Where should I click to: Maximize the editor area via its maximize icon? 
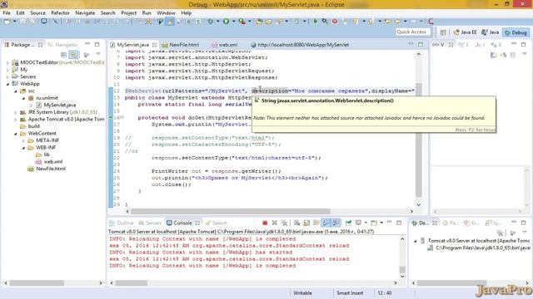pos(421,44)
